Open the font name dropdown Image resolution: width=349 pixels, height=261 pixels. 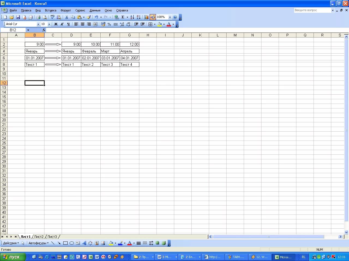pyautogui.click(x=38, y=24)
